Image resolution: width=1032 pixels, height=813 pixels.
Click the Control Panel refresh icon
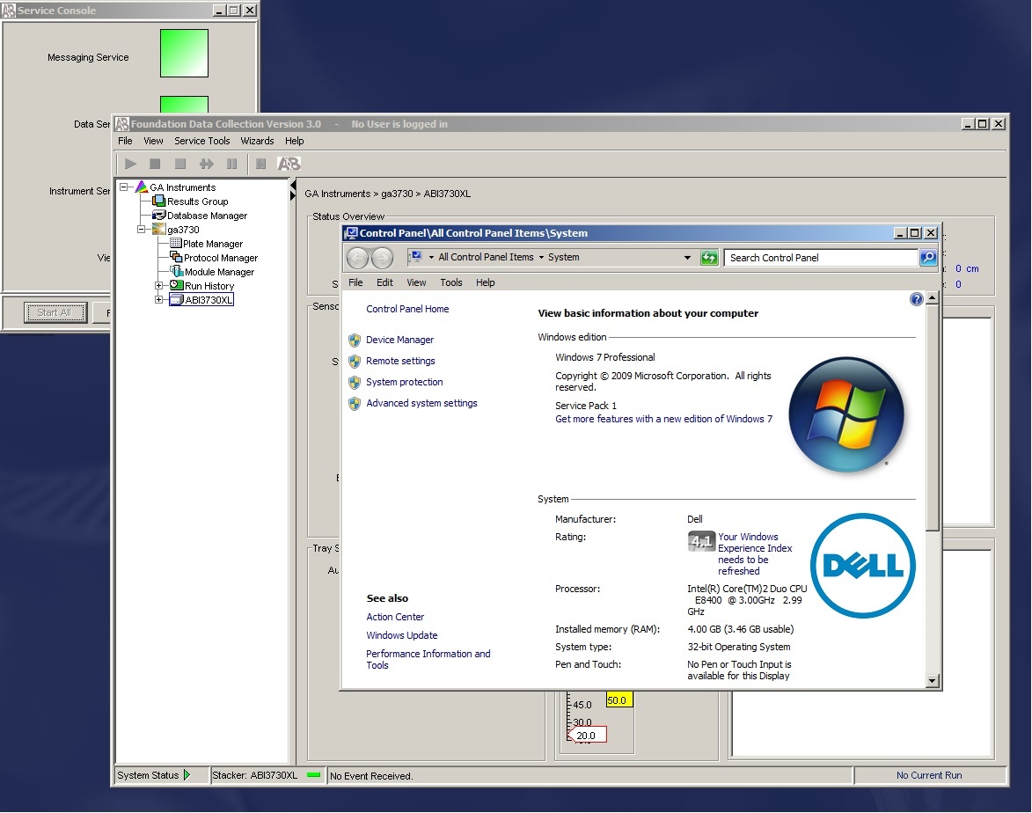(x=709, y=258)
